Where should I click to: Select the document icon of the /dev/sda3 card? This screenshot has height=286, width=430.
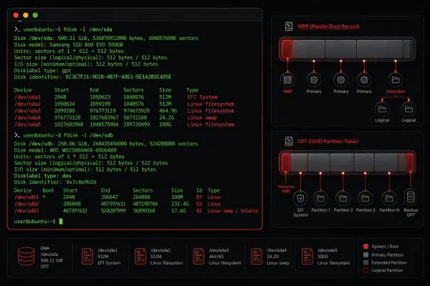pos(199,257)
